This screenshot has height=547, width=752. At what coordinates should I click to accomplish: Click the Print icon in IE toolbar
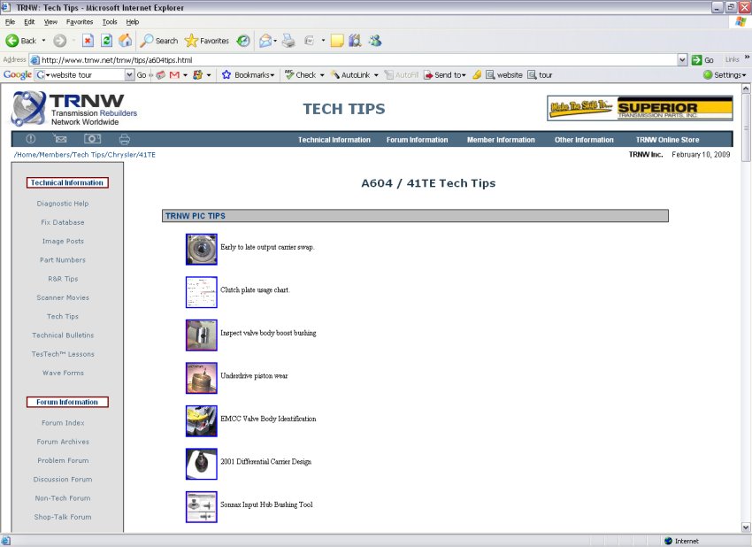click(x=288, y=41)
